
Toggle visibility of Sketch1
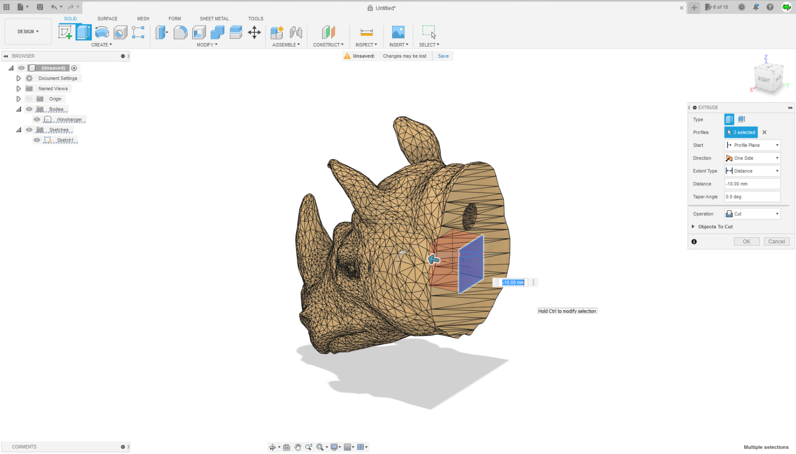point(37,140)
